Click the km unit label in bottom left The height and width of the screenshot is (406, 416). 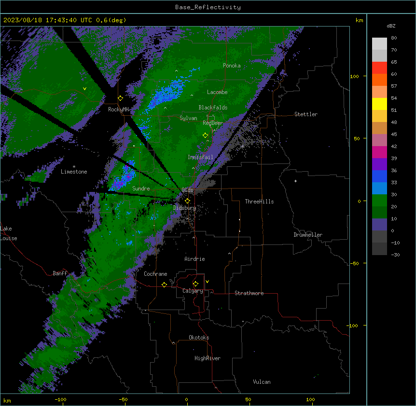click(7, 401)
